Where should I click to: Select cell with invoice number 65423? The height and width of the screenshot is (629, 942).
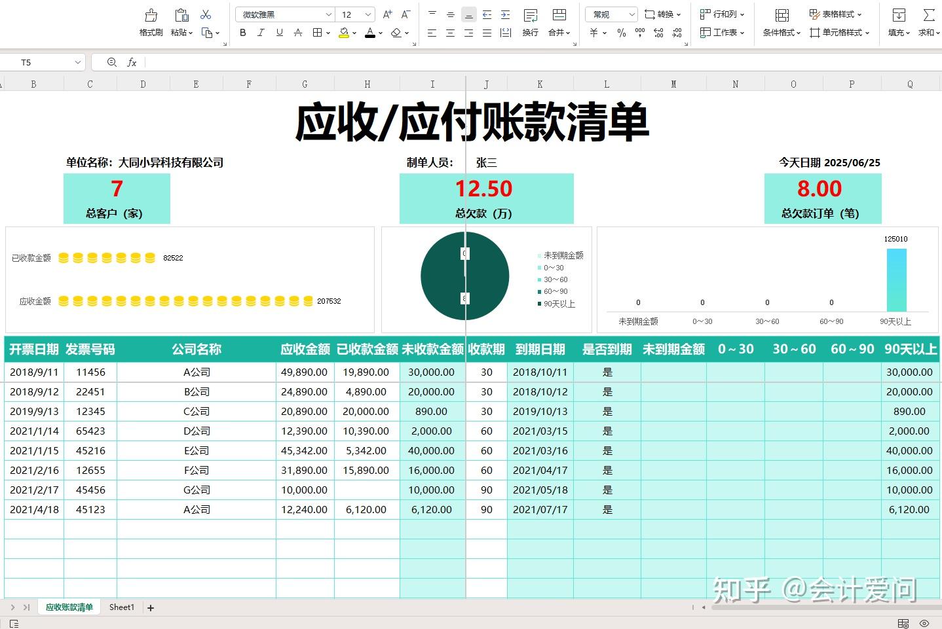click(x=90, y=431)
